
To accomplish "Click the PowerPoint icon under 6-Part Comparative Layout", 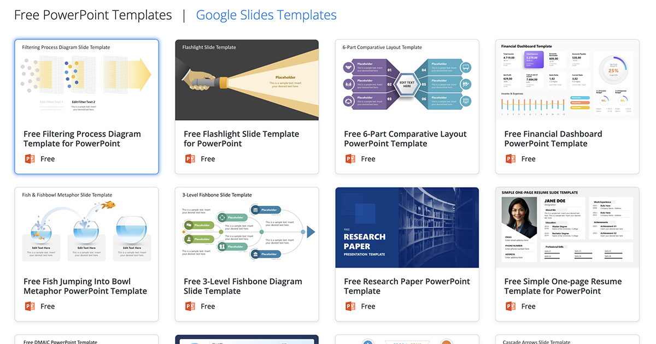I will 350,158.
